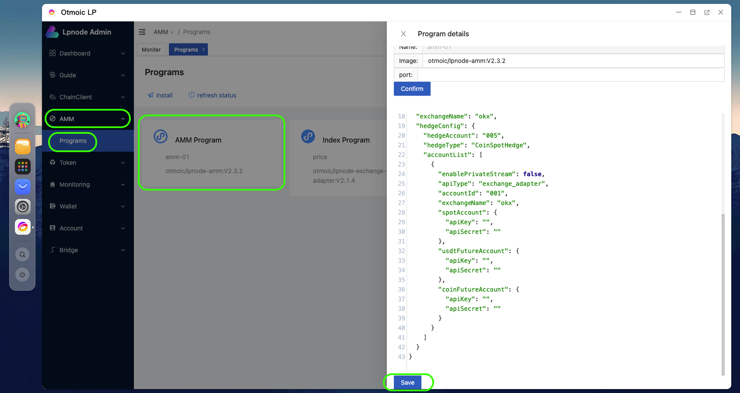Expand the Dashboard sidebar menu
This screenshot has height=393, width=740.
click(x=88, y=53)
